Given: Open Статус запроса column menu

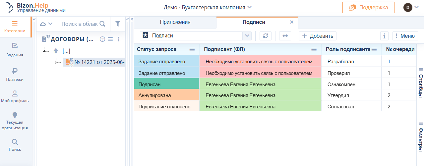Looking at the screenshot, I should pos(192,49).
